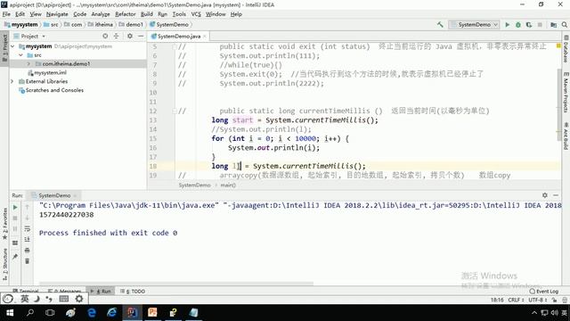570x321 pixels.
Task: Select Scratches and Consoles
Action: point(54,90)
